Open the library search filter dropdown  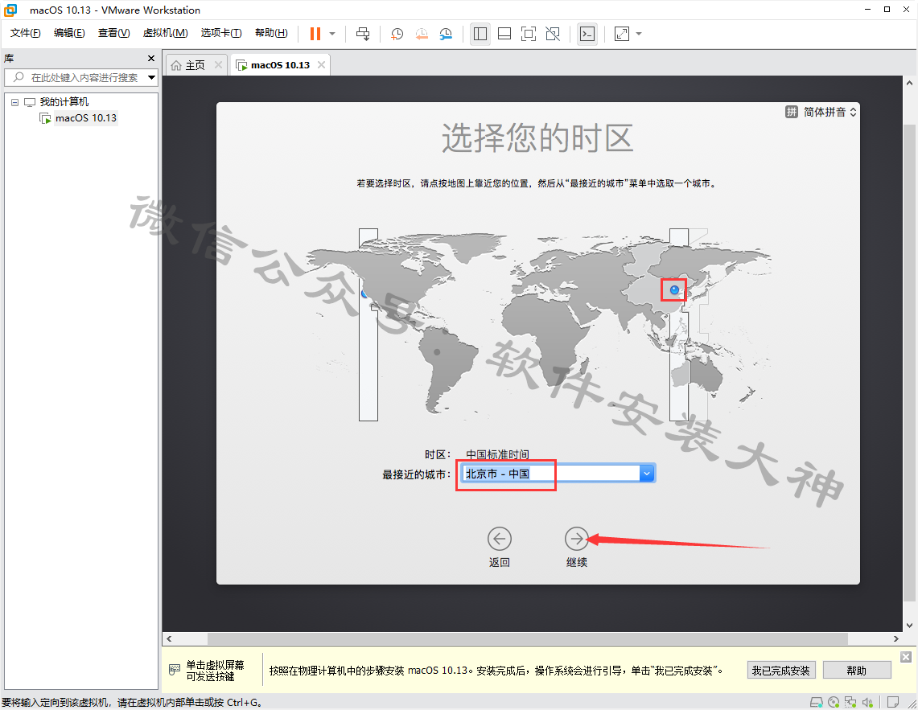[x=151, y=77]
